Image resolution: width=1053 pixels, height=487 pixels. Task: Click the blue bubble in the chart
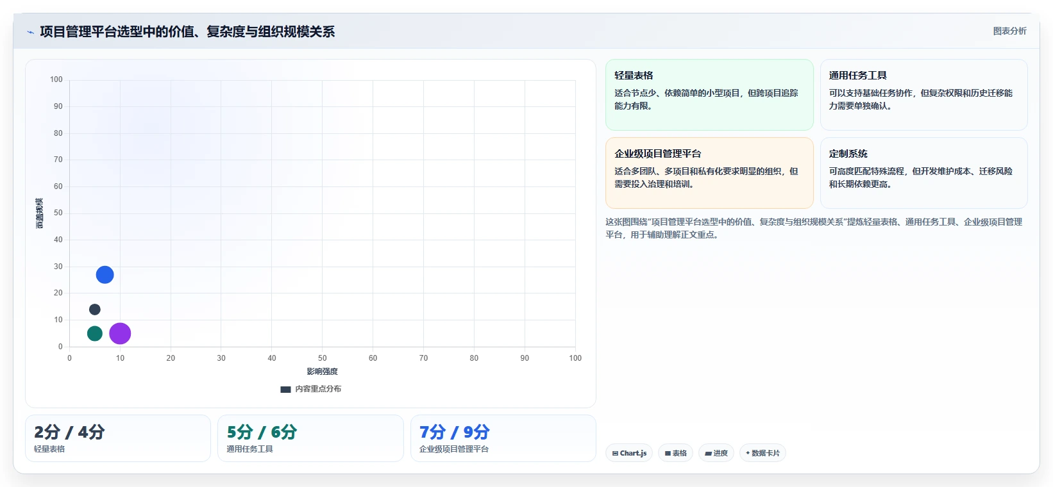click(x=105, y=275)
